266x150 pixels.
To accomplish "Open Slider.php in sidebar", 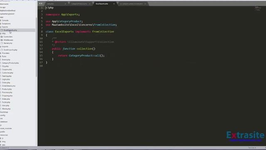I will (6, 99).
